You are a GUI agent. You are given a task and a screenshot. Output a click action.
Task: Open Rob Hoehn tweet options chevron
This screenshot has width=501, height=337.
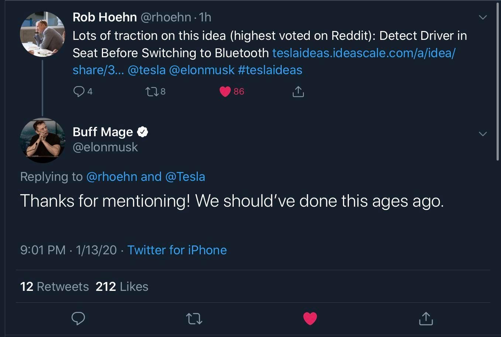483,17
